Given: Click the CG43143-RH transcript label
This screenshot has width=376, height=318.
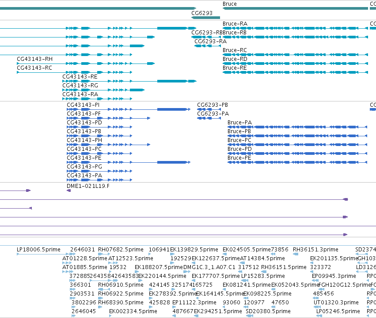Looking at the screenshot, I should [x=35, y=59].
